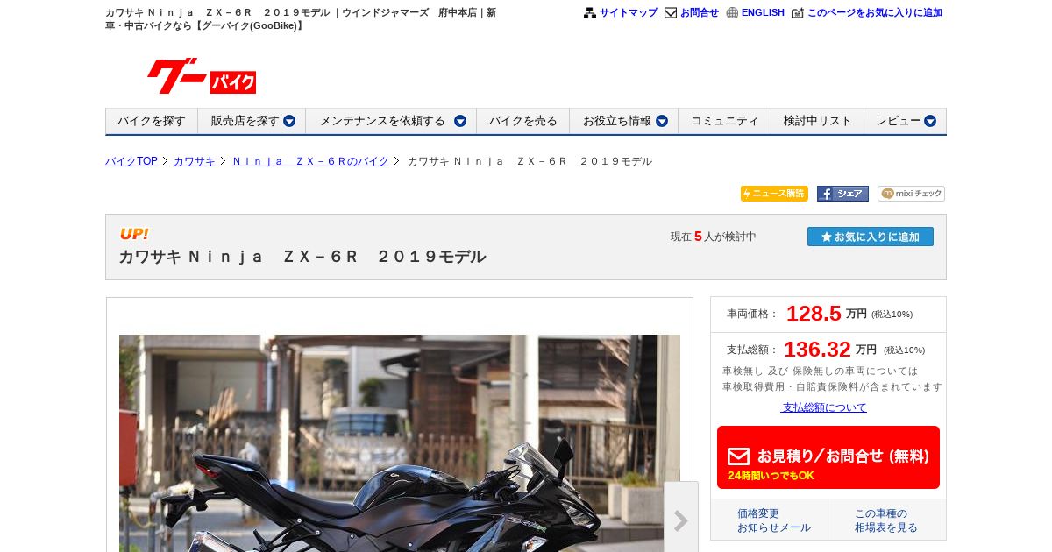The height and width of the screenshot is (552, 1052).
Task: Open the お役立ち情報 menu item
Action: pyautogui.click(x=617, y=121)
